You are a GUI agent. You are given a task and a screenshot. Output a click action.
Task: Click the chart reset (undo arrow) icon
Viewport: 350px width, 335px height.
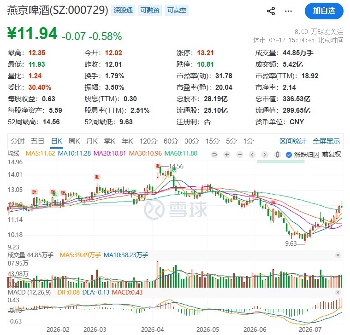click(x=214, y=154)
